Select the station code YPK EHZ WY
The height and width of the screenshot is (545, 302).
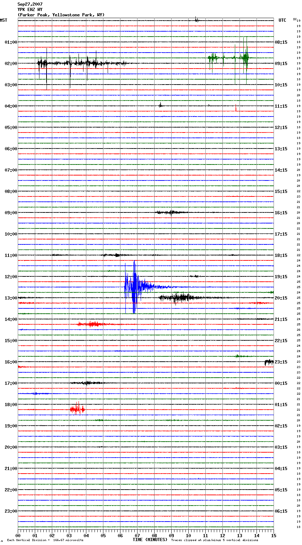[30, 10]
